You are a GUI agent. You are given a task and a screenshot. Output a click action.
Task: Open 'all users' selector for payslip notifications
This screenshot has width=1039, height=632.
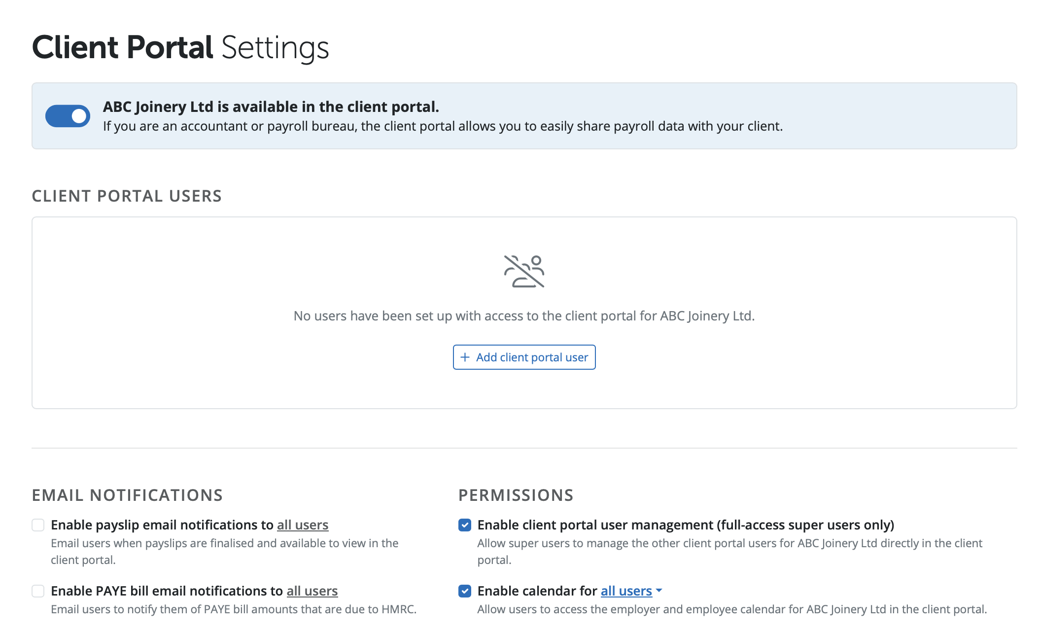(302, 525)
